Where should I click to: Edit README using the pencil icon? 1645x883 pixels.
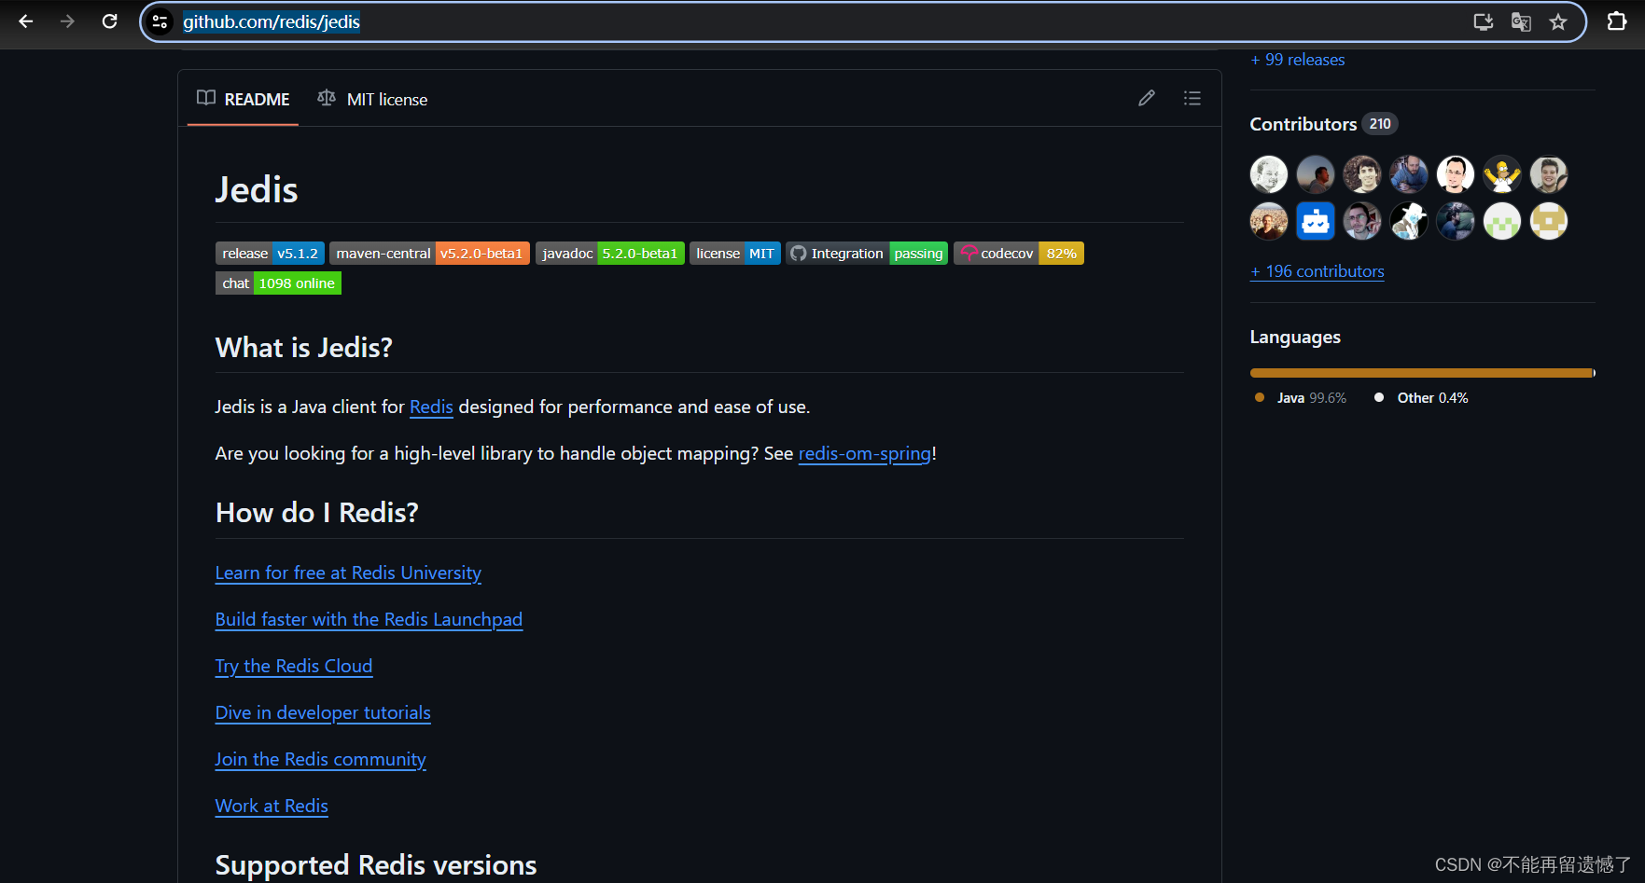(x=1147, y=98)
